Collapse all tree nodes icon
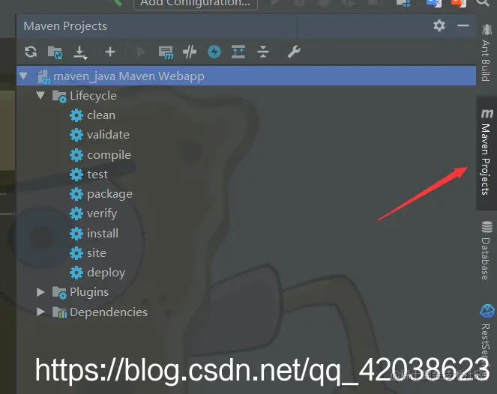This screenshot has height=394, width=497. pyautogui.click(x=263, y=52)
